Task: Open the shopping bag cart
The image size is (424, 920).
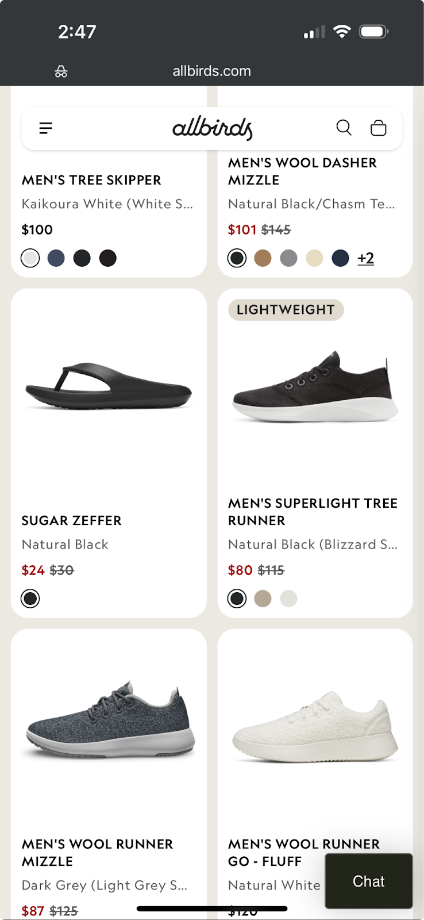Action: 378,128
